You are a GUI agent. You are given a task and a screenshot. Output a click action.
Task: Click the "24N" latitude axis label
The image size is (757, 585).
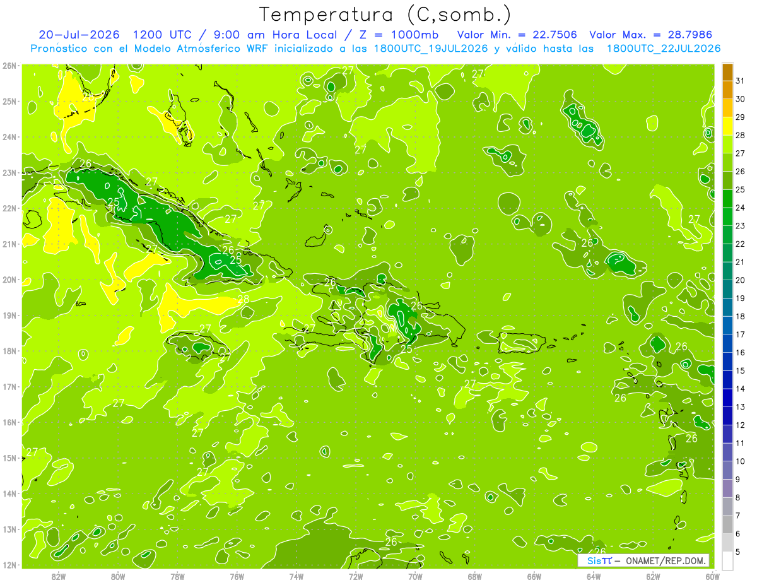(x=9, y=137)
